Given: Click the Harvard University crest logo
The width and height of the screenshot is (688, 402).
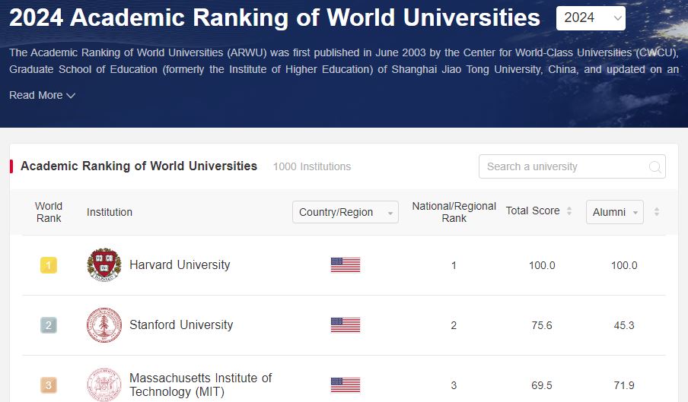Looking at the screenshot, I should click(104, 265).
